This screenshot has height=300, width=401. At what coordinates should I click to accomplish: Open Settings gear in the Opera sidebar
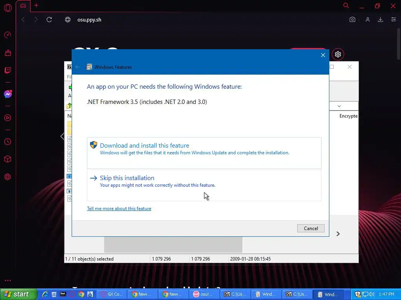(8, 177)
